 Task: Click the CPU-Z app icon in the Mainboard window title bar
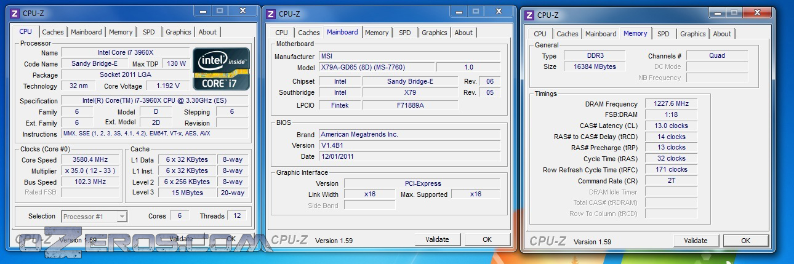coord(271,14)
